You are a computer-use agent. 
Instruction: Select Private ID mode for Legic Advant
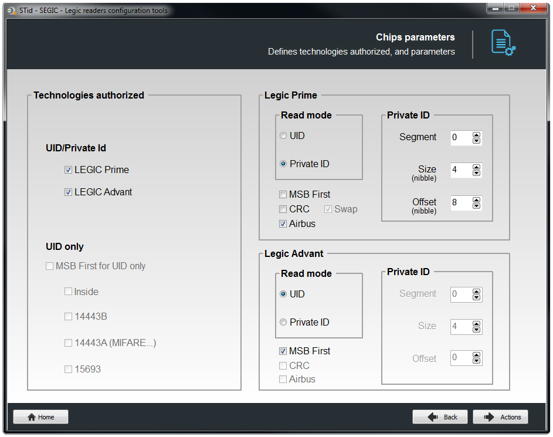coord(283,323)
